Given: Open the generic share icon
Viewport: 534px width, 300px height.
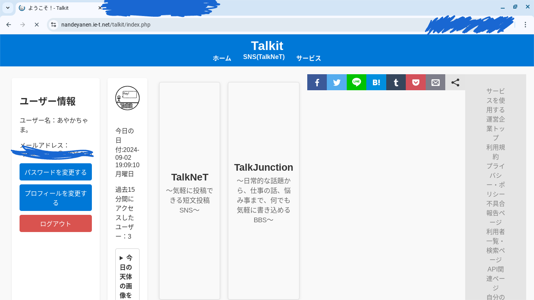Looking at the screenshot, I should [x=455, y=82].
